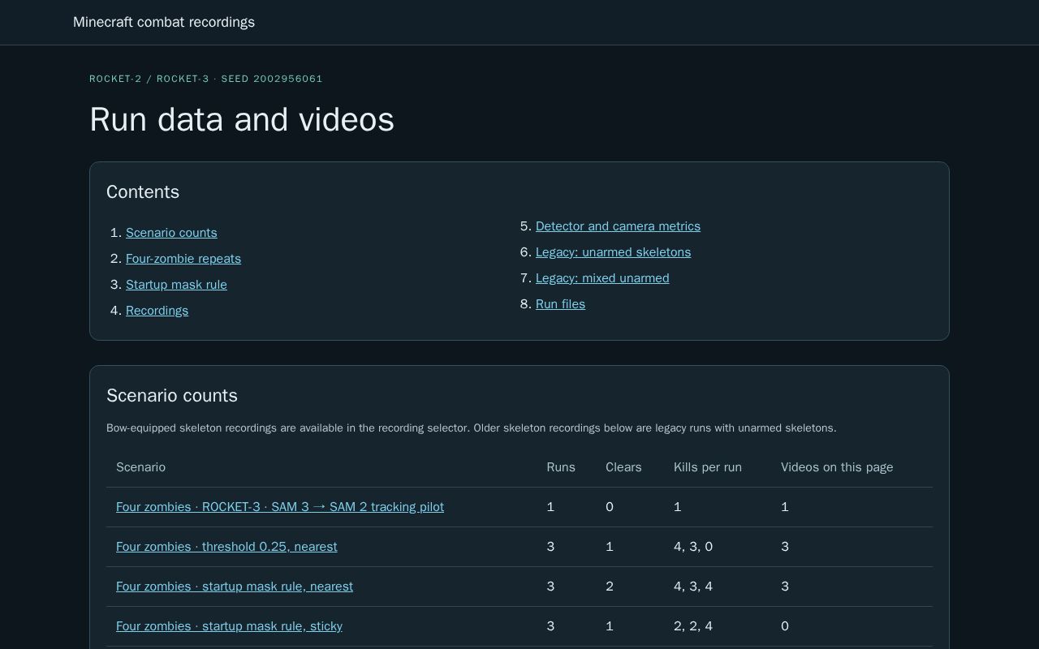Click the Scenario column header
Image resolution: width=1039 pixels, height=649 pixels.
point(140,467)
